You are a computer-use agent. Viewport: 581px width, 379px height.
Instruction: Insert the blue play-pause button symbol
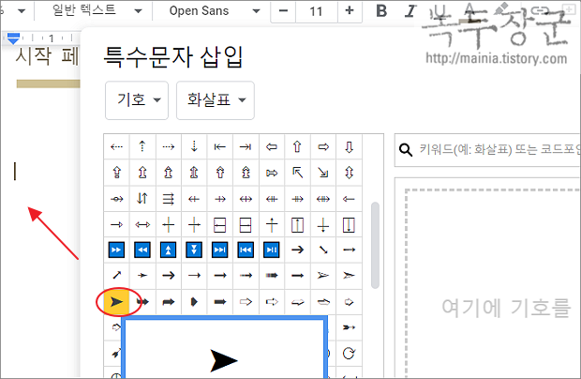(x=272, y=250)
